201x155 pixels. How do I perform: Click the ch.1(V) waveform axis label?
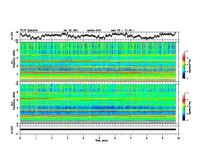[x=12, y=36]
